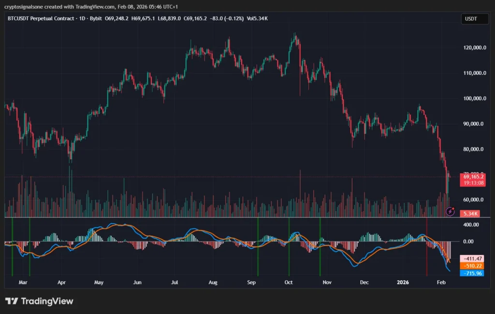The height and width of the screenshot is (314, 495).
Task: Click the red 5.34K volume label
Action: pyautogui.click(x=470, y=213)
